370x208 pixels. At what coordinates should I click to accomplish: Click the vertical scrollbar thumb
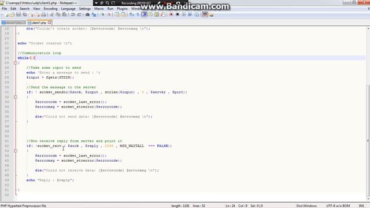click(368, 140)
